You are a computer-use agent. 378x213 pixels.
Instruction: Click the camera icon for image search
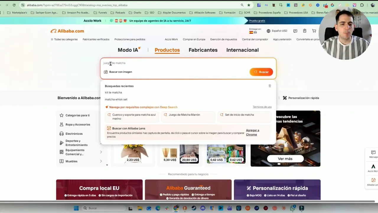[106, 72]
